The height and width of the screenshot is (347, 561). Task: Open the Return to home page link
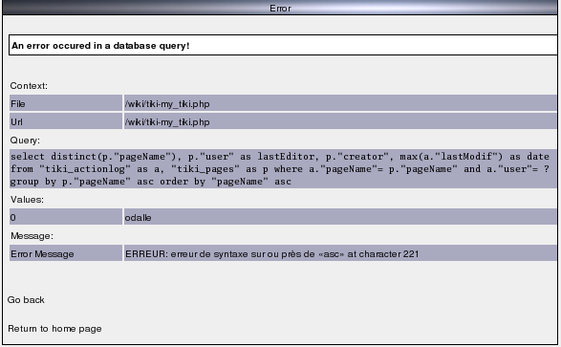coord(54,329)
